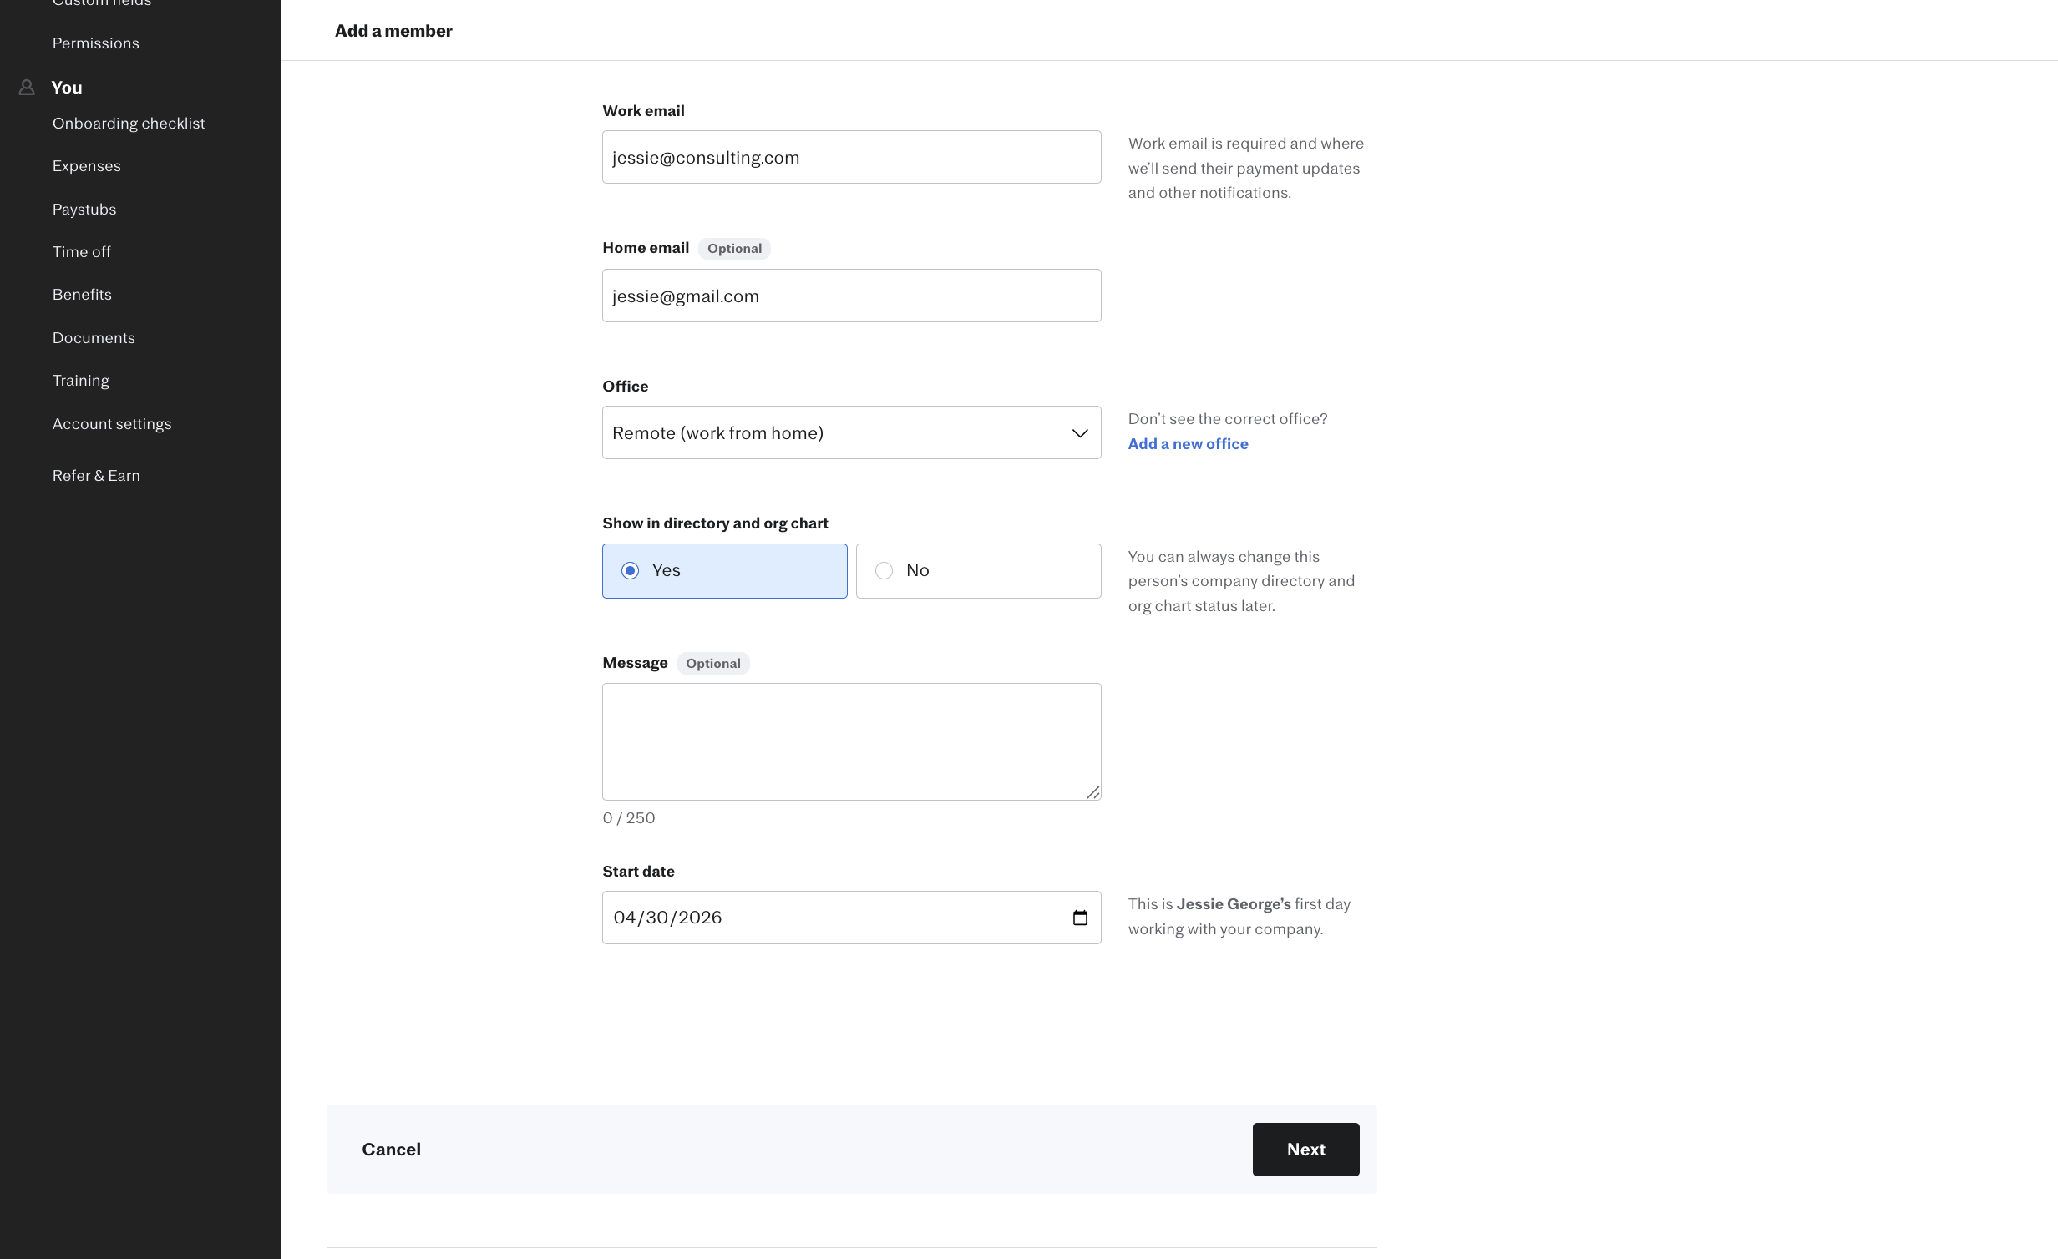Open Remote (work from home) office selector
Screen dimensions: 2058x1259
835,433
